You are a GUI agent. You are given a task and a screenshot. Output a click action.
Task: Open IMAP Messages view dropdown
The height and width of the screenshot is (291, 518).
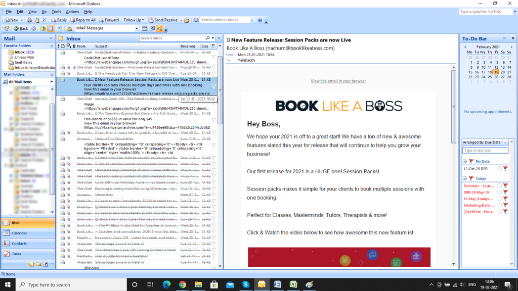click(137, 28)
